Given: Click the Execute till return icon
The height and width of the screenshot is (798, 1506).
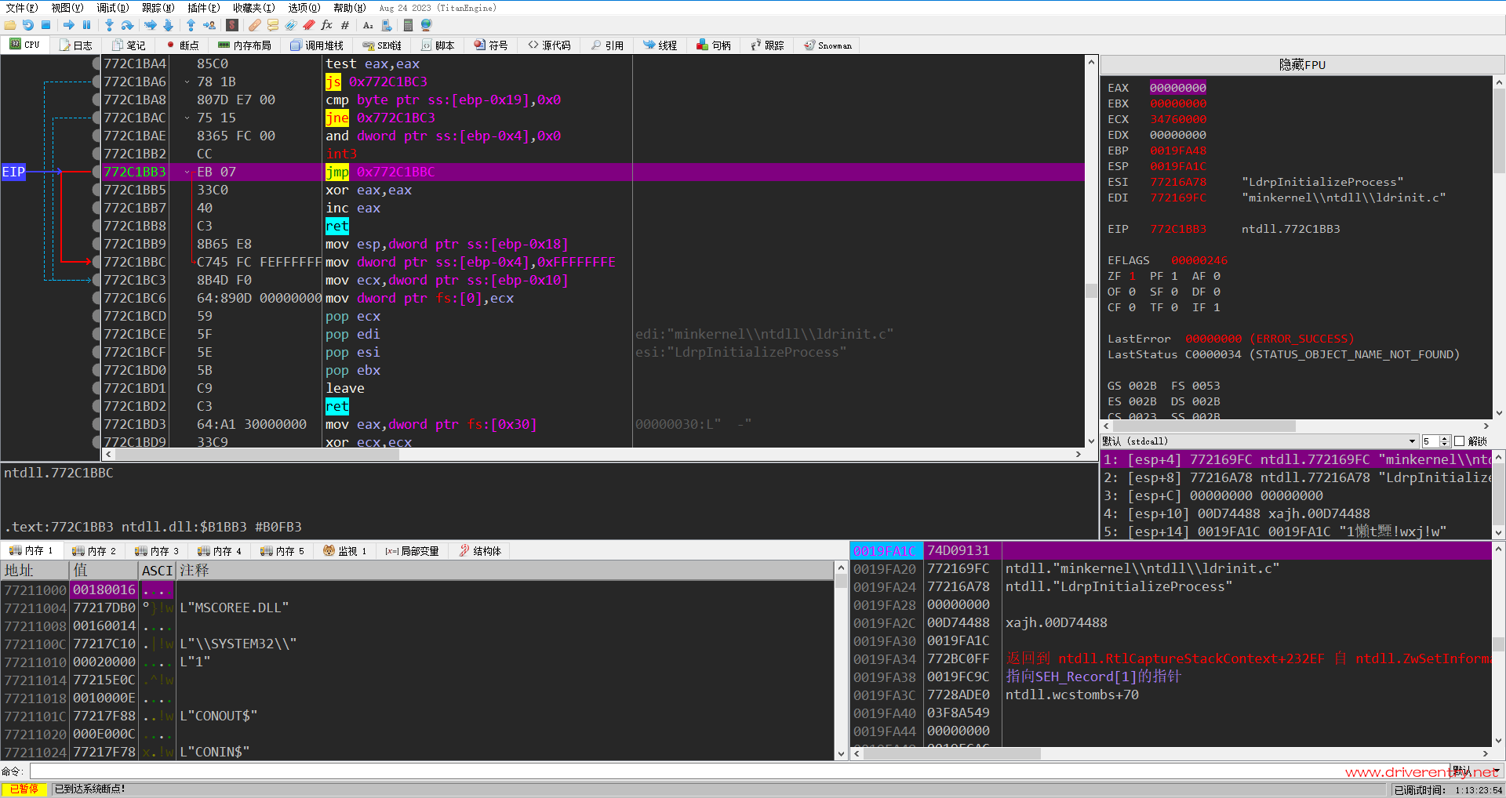Looking at the screenshot, I should [x=191, y=25].
